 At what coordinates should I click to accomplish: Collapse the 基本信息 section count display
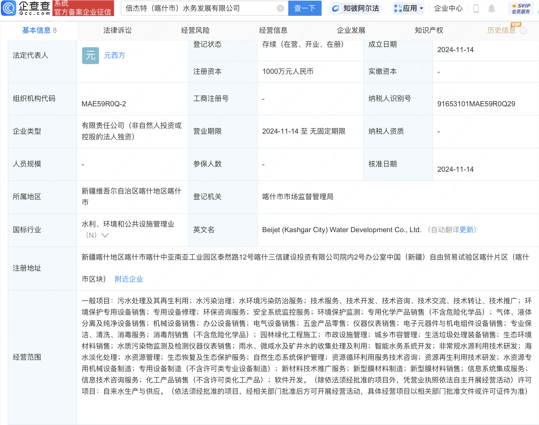point(55,30)
